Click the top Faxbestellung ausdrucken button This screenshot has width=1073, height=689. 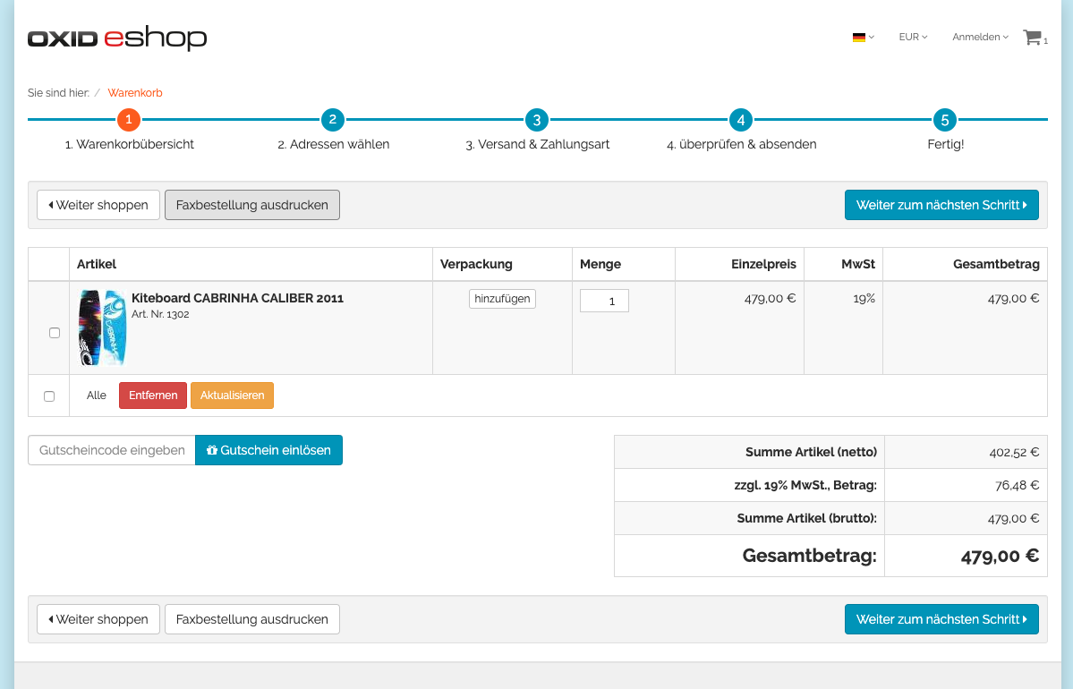(251, 205)
